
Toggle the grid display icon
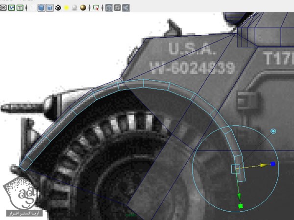point(3,7)
